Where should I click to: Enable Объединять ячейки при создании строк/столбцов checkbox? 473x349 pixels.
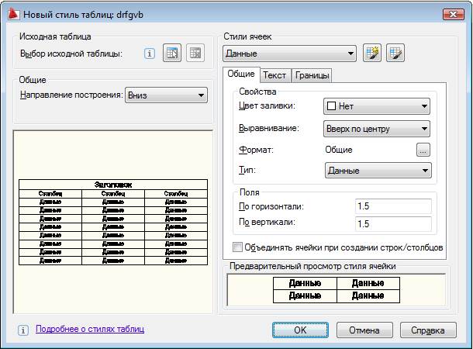(238, 248)
